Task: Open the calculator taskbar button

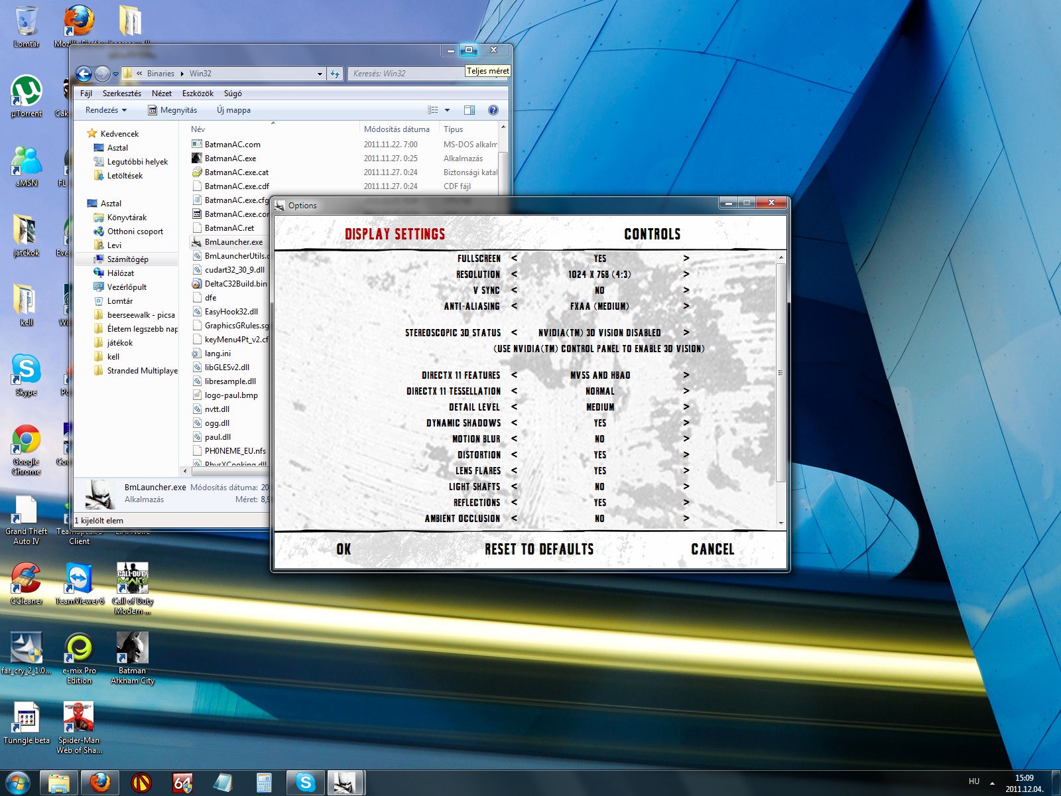Action: click(265, 783)
